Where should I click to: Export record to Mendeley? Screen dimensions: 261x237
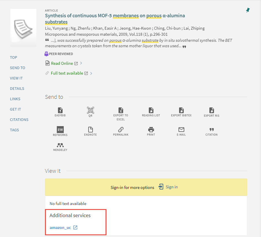(x=60, y=145)
